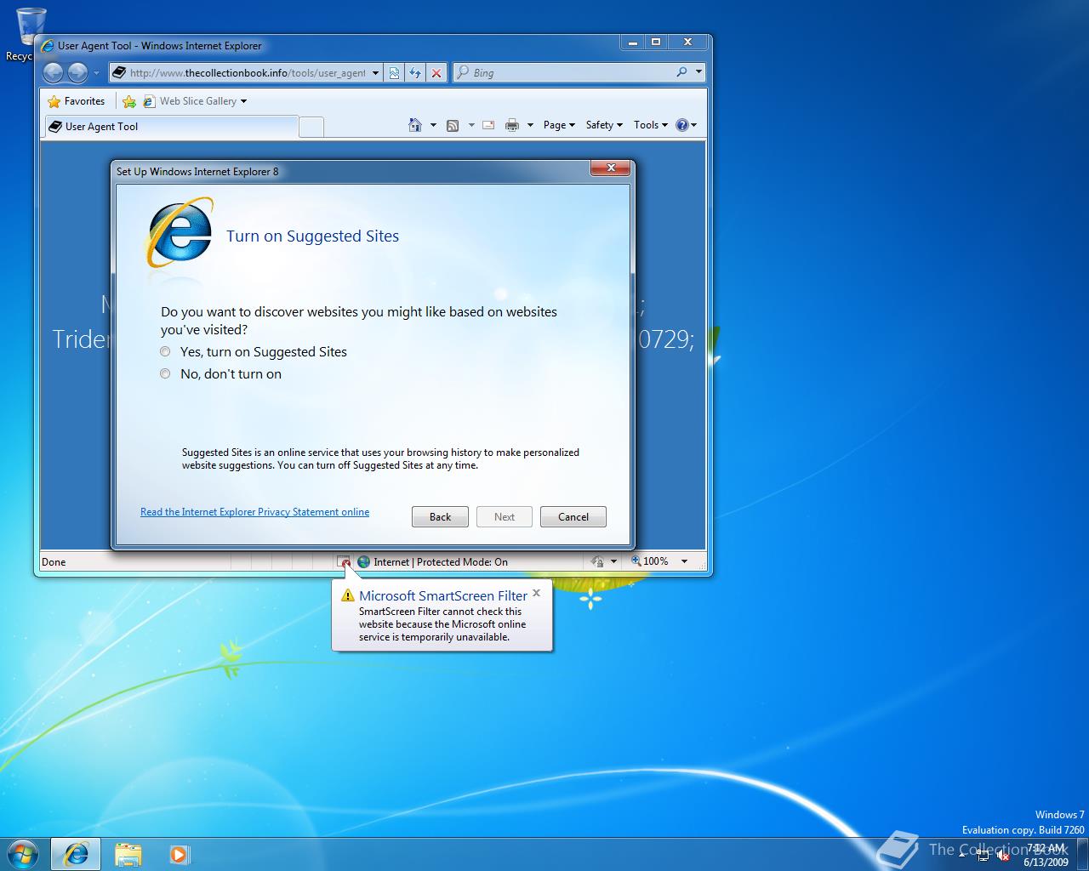Click the taskbar date and time
This screenshot has height=871, width=1089.
tap(1046, 855)
